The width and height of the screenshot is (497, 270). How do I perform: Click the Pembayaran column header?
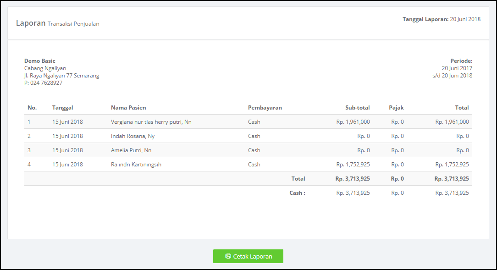(x=265, y=108)
